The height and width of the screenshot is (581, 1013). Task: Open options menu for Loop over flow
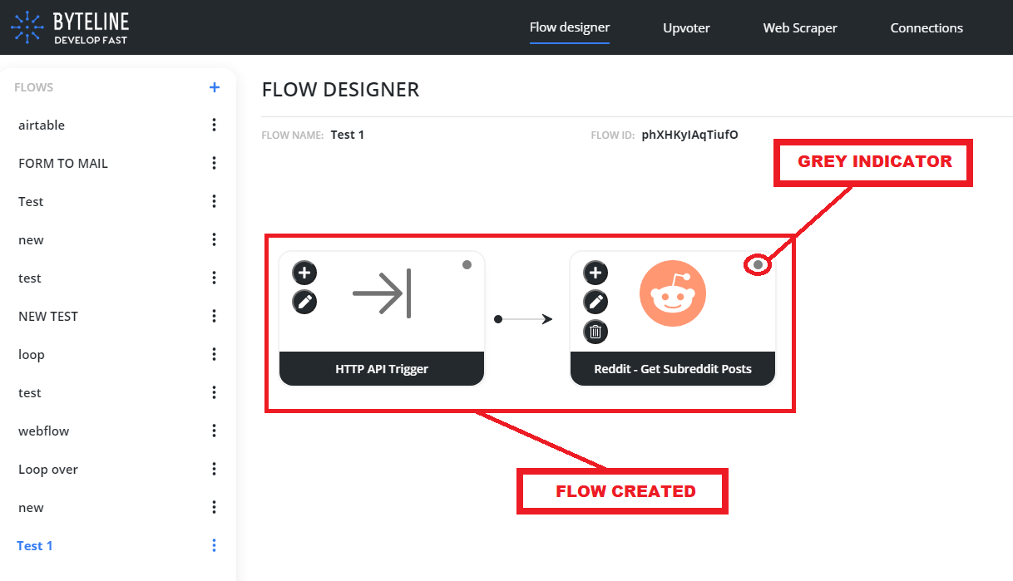coord(214,469)
